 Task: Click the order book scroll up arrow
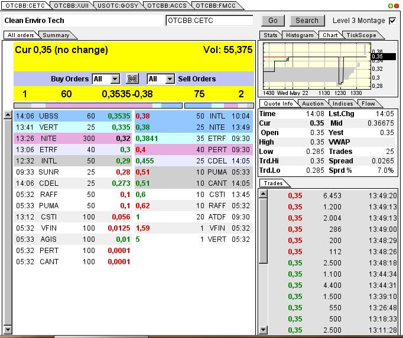(8, 114)
